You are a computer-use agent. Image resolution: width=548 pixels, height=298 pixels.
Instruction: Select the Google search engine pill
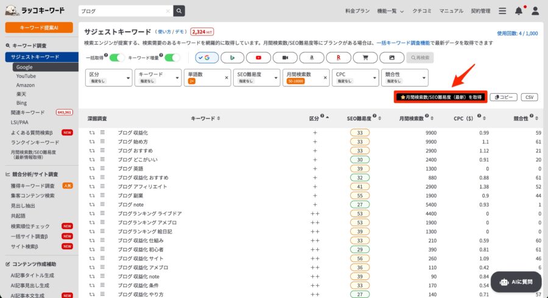pyautogui.click(x=207, y=58)
